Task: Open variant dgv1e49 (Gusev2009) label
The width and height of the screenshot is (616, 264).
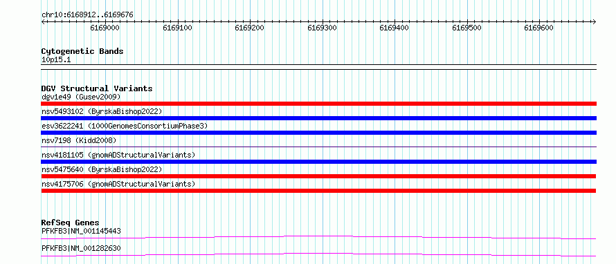Action: point(81,97)
